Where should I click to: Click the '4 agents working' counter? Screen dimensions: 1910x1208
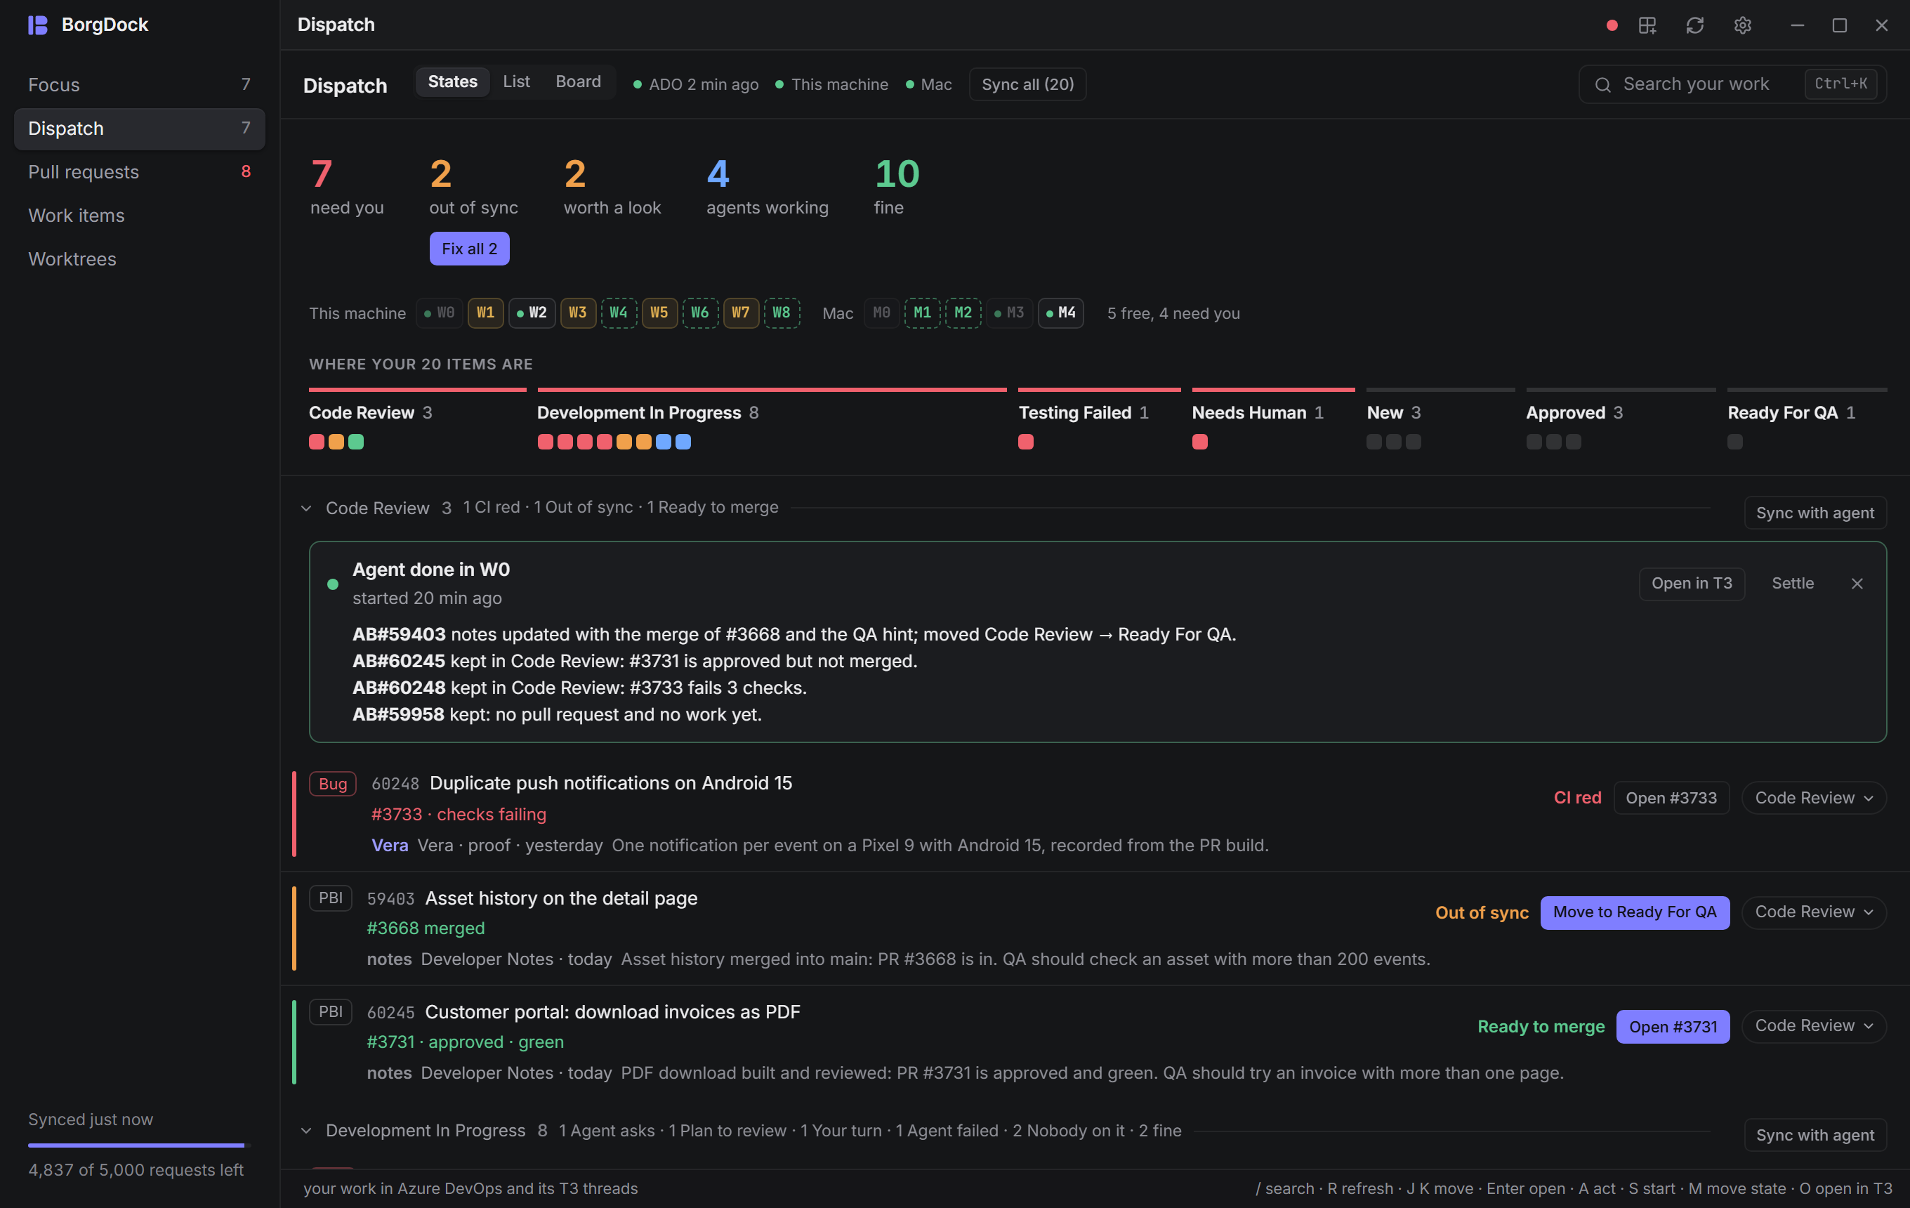coord(767,188)
